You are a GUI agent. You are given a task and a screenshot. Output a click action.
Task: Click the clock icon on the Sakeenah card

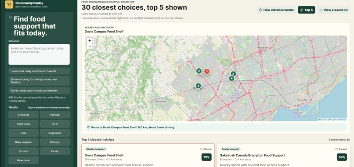click(336, 149)
